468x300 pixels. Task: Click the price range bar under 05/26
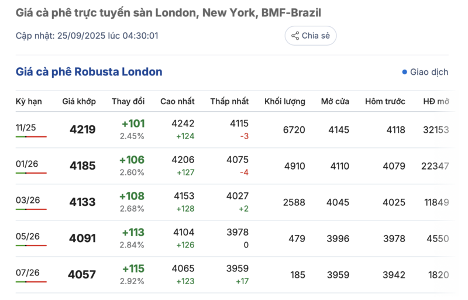(31, 246)
